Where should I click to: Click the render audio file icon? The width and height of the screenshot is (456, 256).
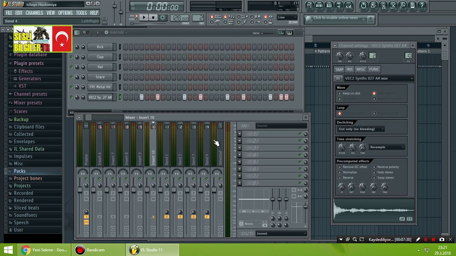point(383,6)
